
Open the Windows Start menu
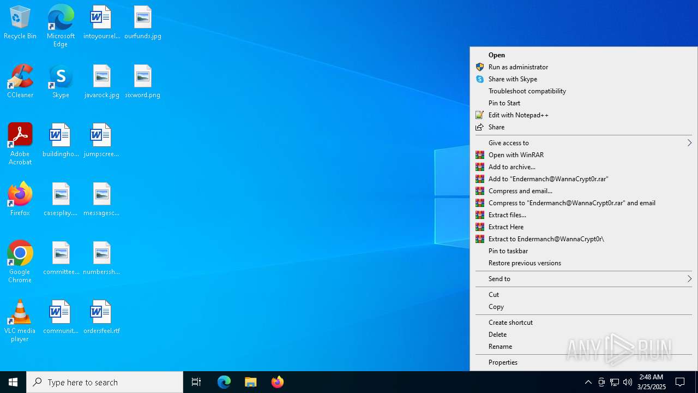pos(13,382)
